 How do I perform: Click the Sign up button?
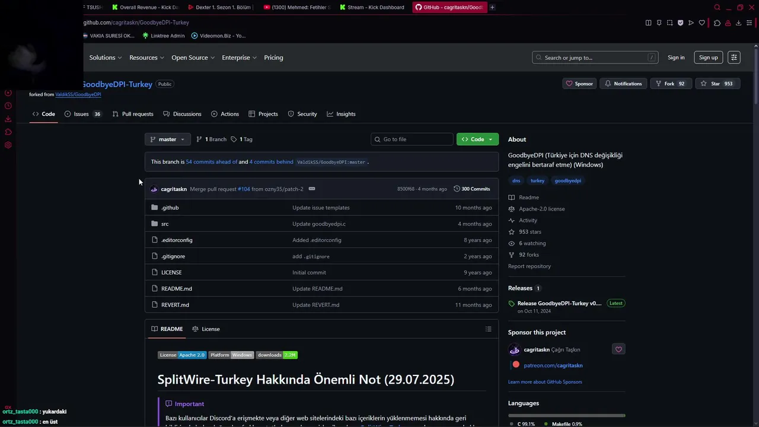(x=708, y=58)
